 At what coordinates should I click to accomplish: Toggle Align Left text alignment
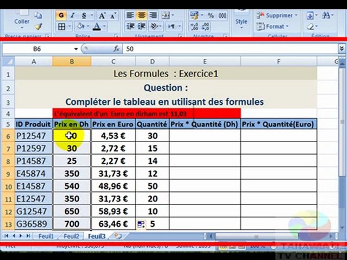point(130,16)
